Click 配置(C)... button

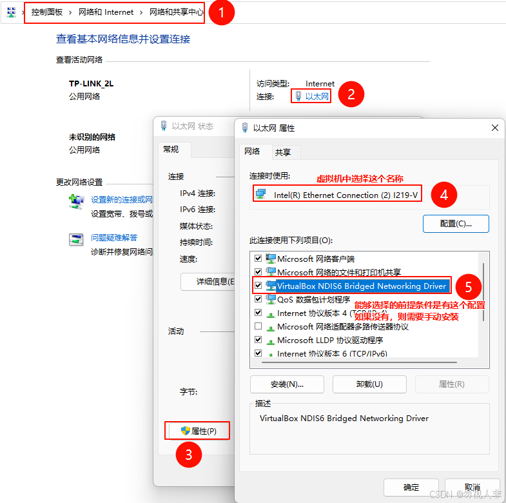pos(456,224)
